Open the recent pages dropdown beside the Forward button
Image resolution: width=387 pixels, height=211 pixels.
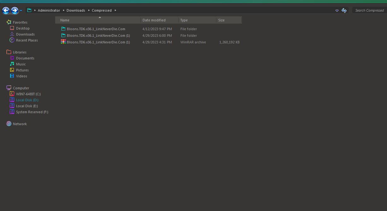tap(21, 11)
